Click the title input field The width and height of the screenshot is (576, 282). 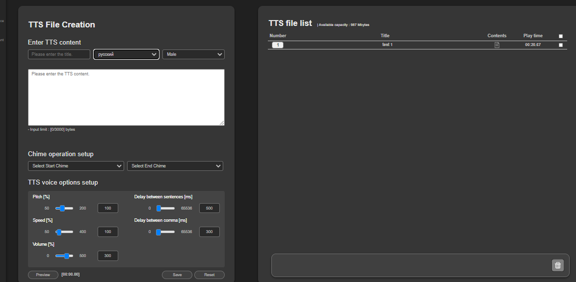click(59, 54)
